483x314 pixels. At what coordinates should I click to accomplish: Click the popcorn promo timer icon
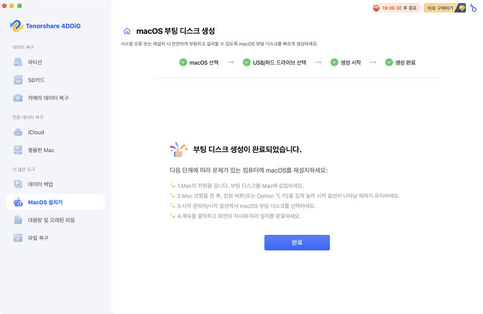click(376, 8)
